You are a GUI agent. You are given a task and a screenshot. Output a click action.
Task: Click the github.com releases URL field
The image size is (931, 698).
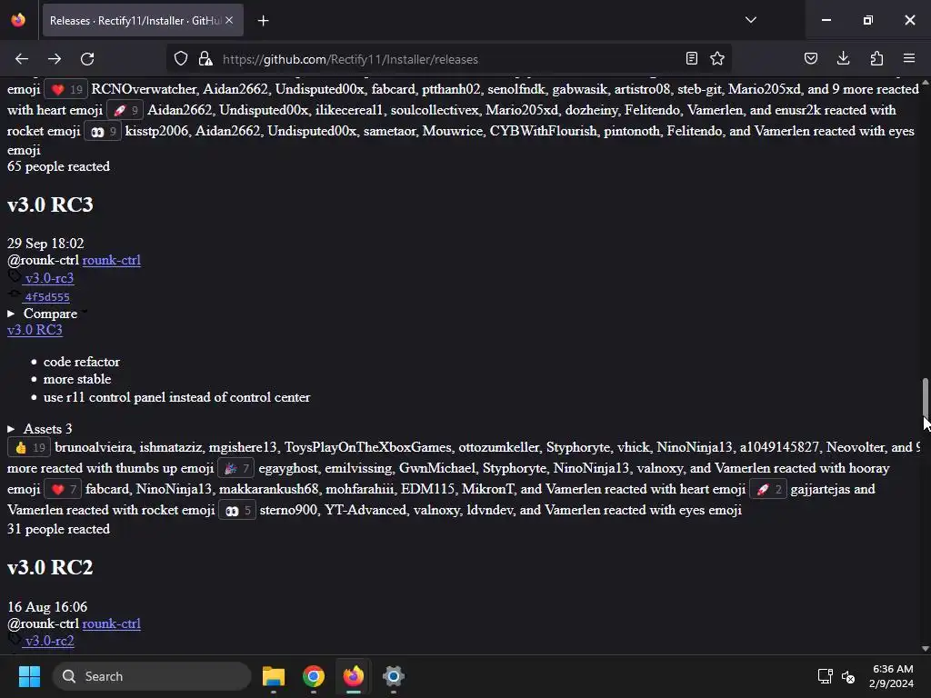click(x=449, y=59)
